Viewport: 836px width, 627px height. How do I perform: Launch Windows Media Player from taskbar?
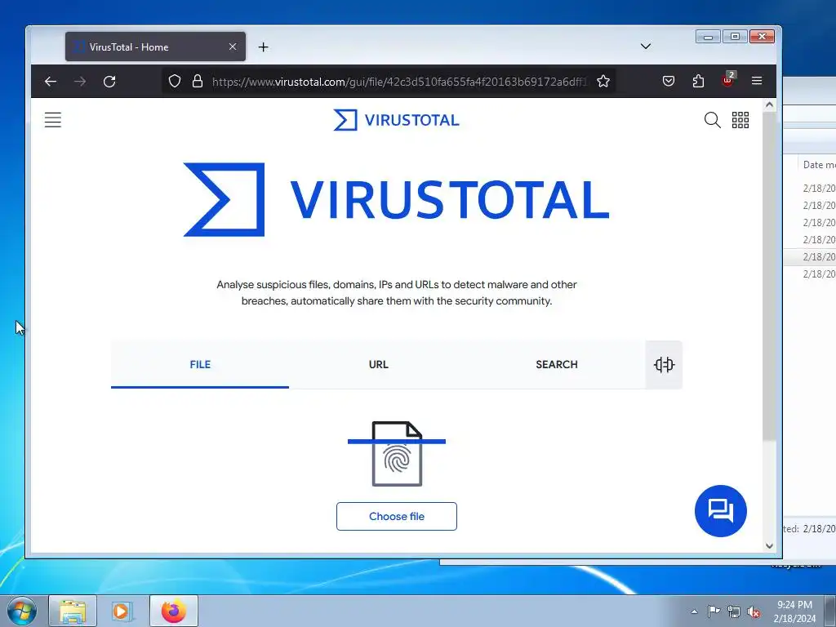pos(122,611)
